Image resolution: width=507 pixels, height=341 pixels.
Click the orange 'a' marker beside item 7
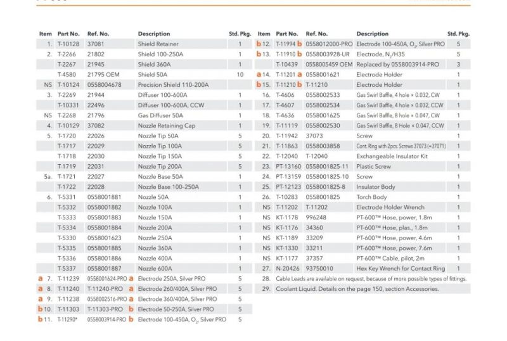[x=41, y=278]
